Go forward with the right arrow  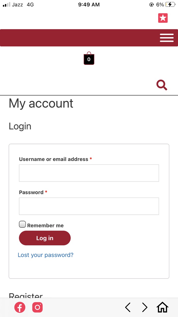(x=145, y=308)
